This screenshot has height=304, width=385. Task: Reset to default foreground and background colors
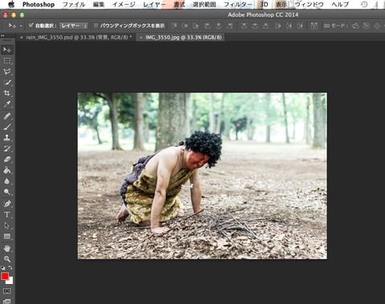(2, 267)
